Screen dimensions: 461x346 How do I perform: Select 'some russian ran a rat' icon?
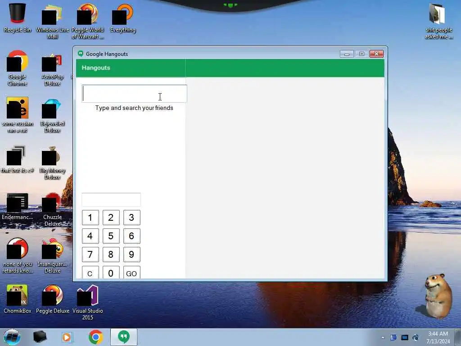pos(18,115)
